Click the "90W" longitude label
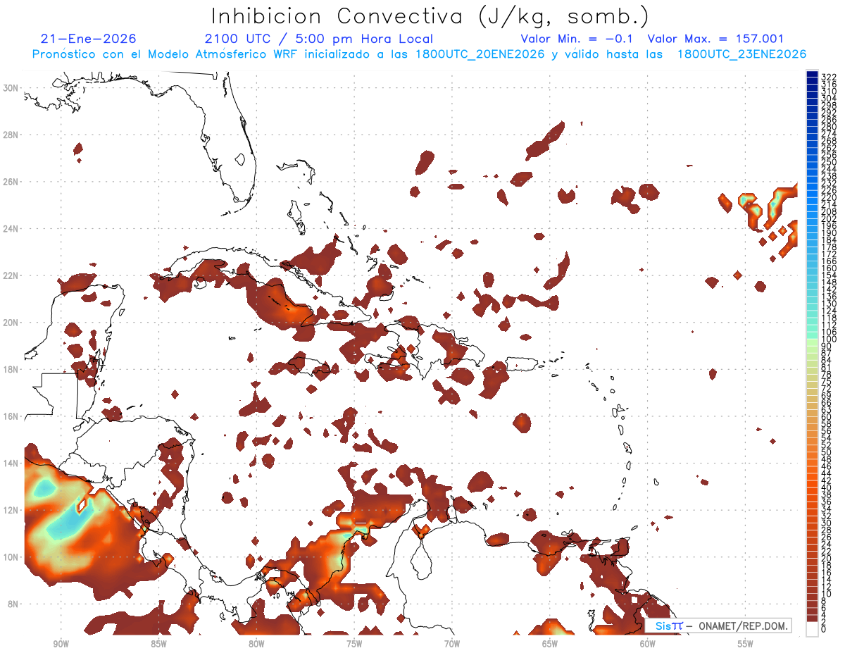The width and height of the screenshot is (845, 653). pyautogui.click(x=61, y=644)
